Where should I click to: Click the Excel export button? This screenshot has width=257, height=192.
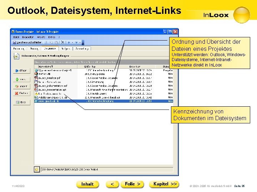coord(22,102)
